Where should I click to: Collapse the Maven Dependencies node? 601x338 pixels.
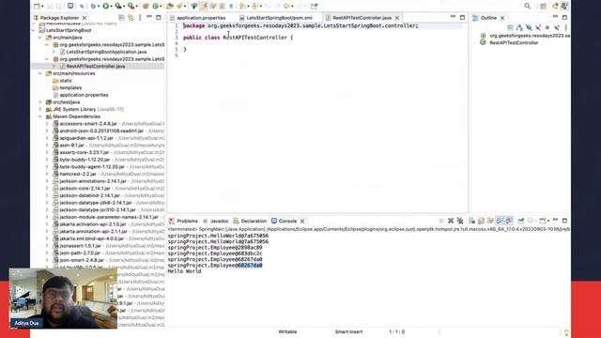click(40, 116)
